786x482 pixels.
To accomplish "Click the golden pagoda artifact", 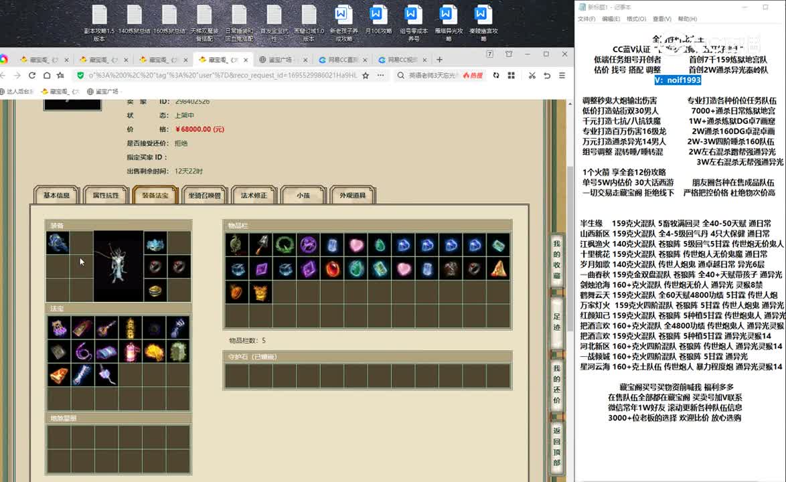I will pos(131,327).
